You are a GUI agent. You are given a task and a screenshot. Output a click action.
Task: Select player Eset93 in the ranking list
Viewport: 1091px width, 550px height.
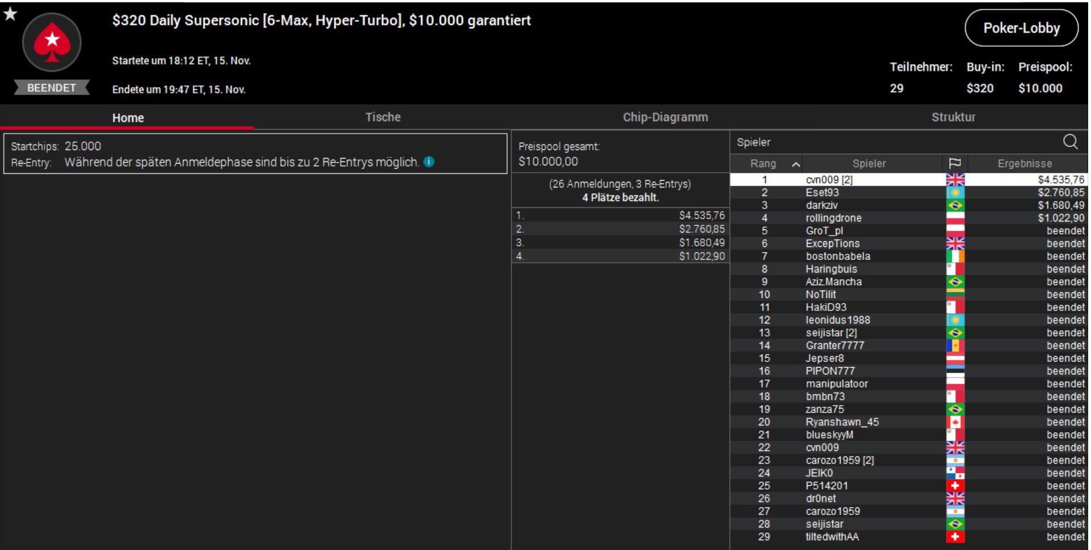click(909, 193)
